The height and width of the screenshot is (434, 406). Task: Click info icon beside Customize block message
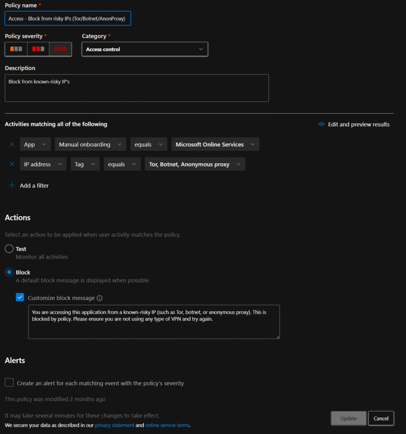click(x=100, y=298)
